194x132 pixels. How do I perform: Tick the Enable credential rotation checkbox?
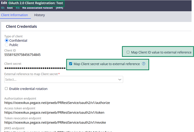pos(6,89)
